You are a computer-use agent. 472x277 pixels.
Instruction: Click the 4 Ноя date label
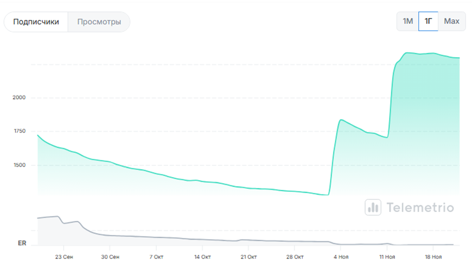341,257
